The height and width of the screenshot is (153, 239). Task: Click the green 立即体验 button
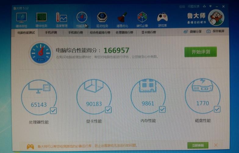point(198,145)
